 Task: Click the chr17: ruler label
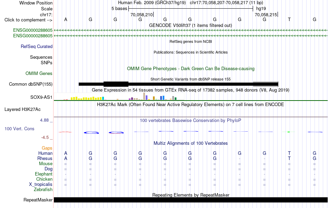coord(46,15)
